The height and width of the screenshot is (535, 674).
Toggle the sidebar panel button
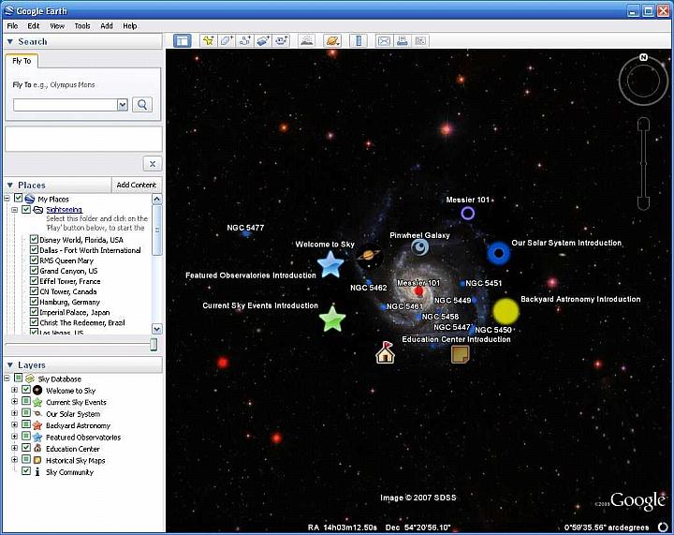coord(183,41)
